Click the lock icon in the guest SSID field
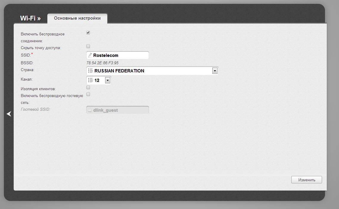The height and width of the screenshot is (209, 339). [90, 110]
